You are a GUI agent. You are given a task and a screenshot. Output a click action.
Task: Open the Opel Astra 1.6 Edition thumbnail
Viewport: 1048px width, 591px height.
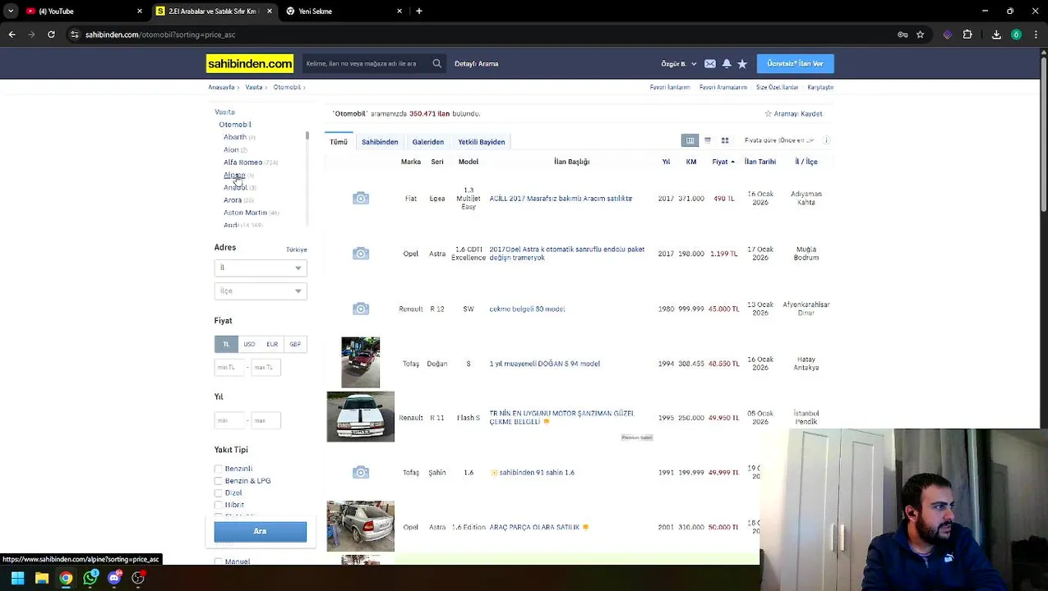(x=361, y=526)
